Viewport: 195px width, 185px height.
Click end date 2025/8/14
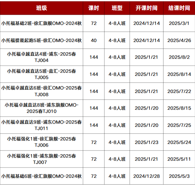[x=179, y=74]
